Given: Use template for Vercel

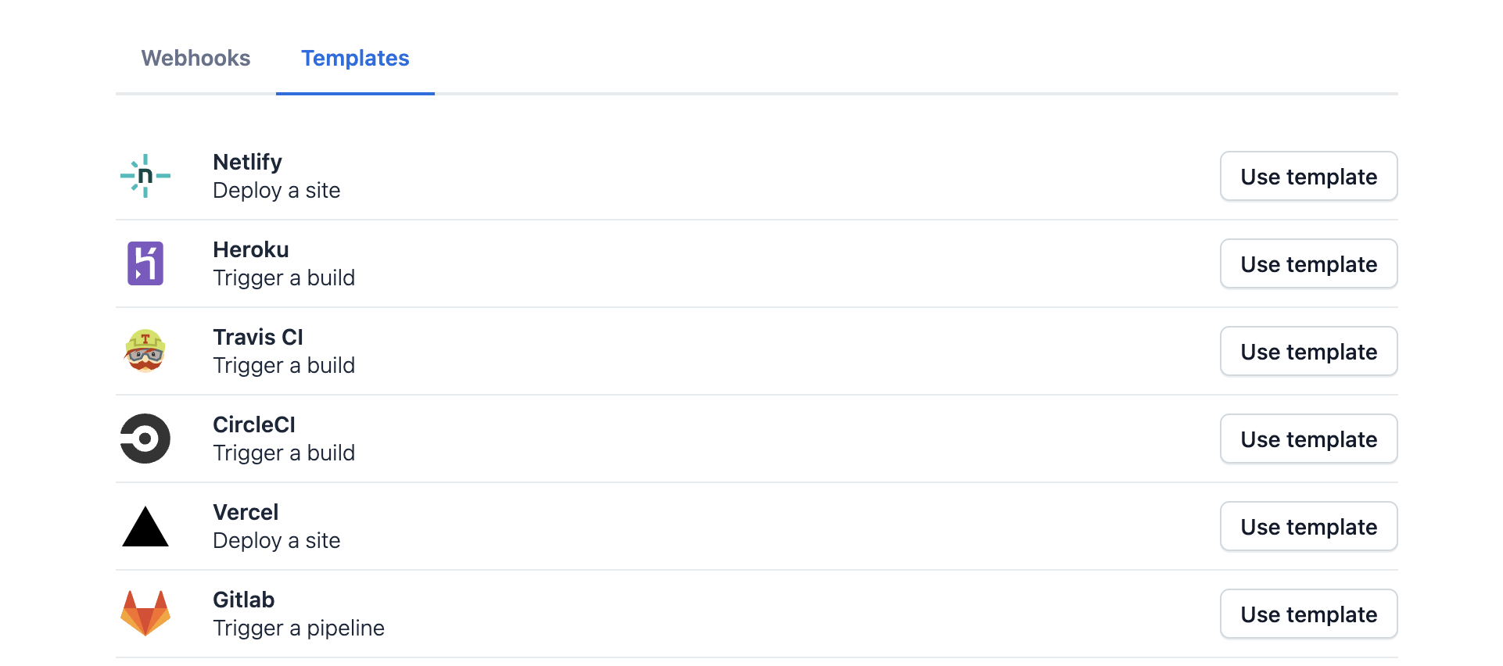Looking at the screenshot, I should pos(1308,526).
